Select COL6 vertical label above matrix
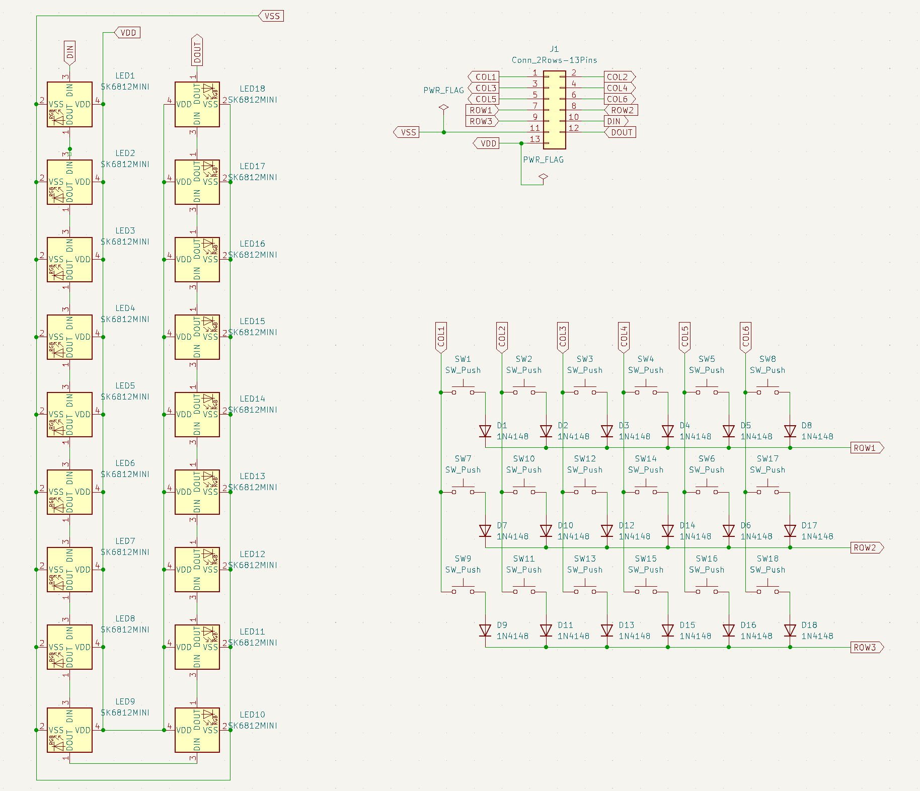 coord(746,338)
